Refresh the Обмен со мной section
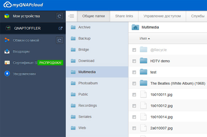The image size is (207, 137). point(59,40)
